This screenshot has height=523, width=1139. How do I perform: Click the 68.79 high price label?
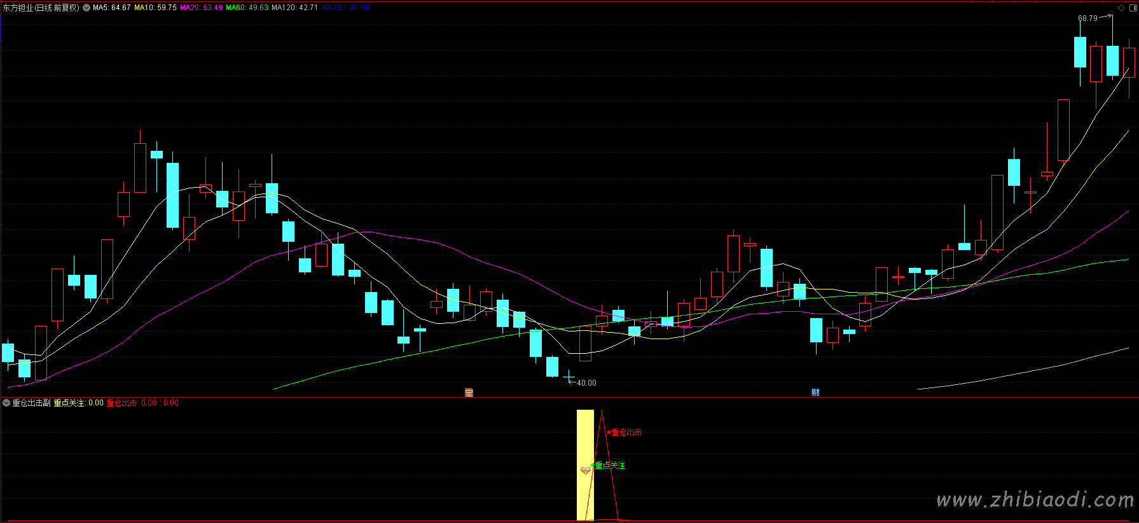tap(1087, 18)
